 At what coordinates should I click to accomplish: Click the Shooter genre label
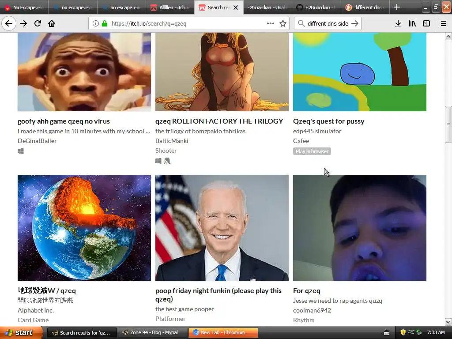tap(166, 151)
